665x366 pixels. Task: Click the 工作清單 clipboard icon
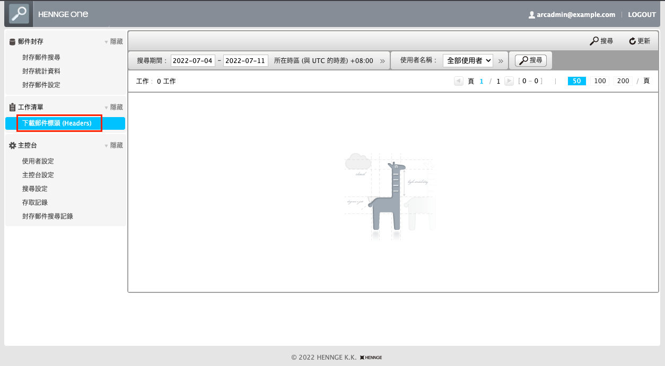pyautogui.click(x=13, y=107)
